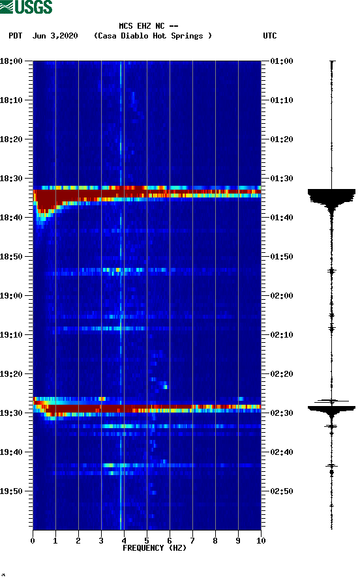Click the '19:10' PDT time label

[x=11, y=335]
